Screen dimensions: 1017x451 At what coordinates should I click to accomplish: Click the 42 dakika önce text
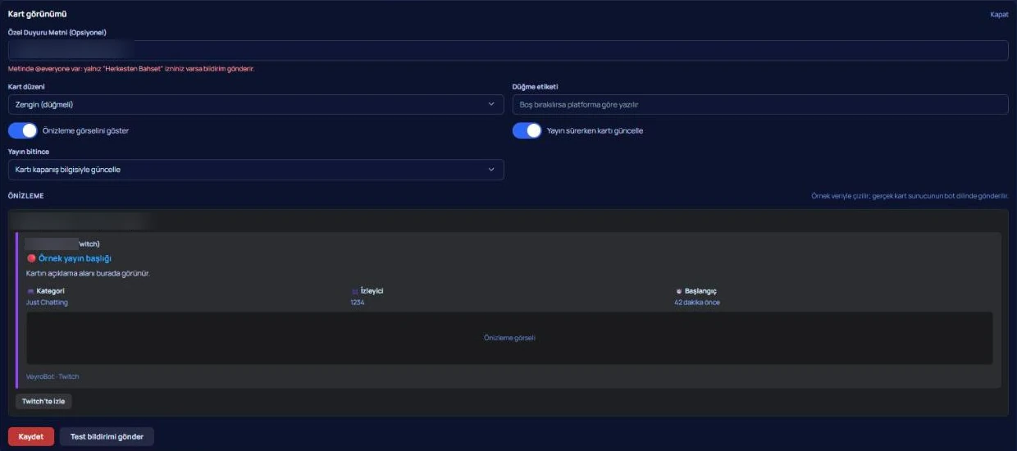[x=697, y=303]
